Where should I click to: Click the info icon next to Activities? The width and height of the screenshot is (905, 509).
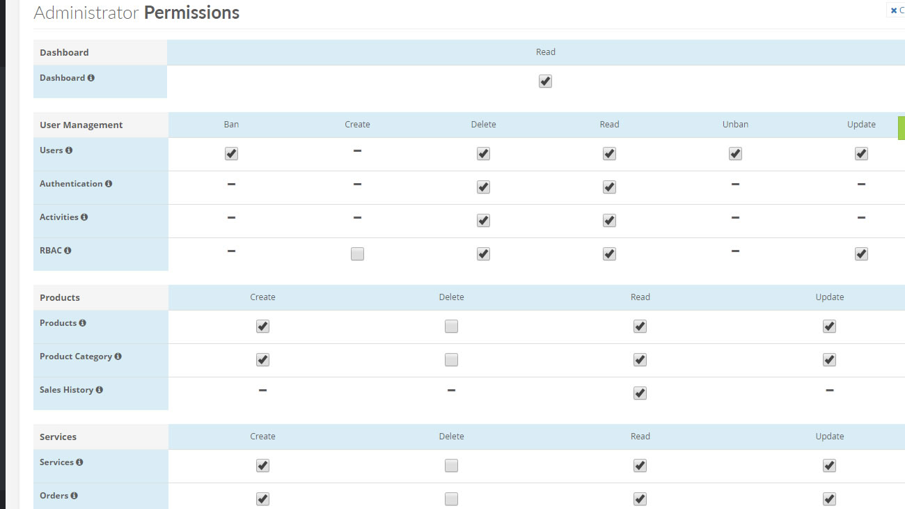click(84, 217)
